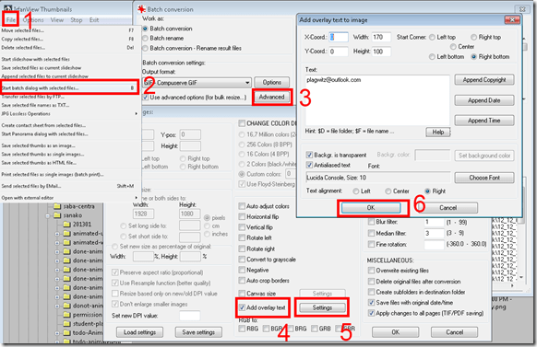Click the Load settings button
The image size is (537, 347).
tap(139, 332)
